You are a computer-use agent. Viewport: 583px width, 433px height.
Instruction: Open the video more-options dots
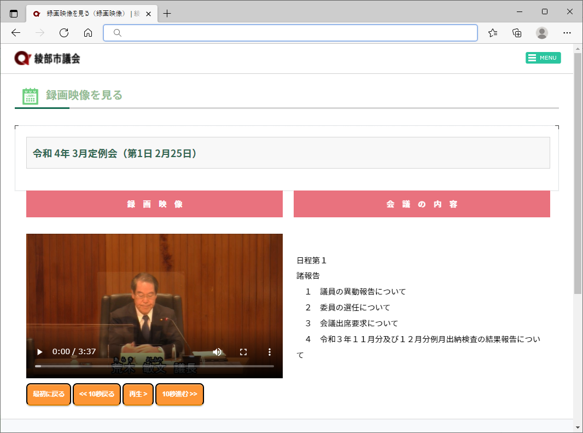[x=270, y=352]
